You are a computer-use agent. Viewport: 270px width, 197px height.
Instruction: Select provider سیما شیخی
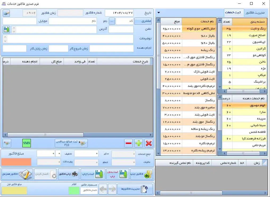[244, 125]
